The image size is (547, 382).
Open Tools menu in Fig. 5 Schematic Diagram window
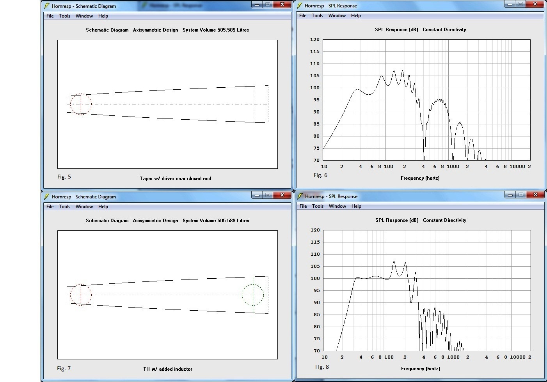pos(64,16)
